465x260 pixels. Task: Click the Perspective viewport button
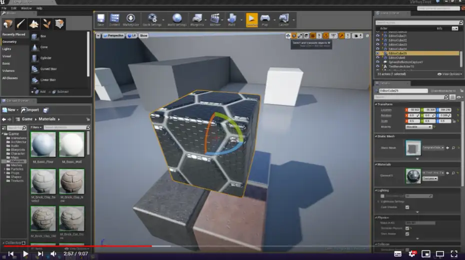113,35
